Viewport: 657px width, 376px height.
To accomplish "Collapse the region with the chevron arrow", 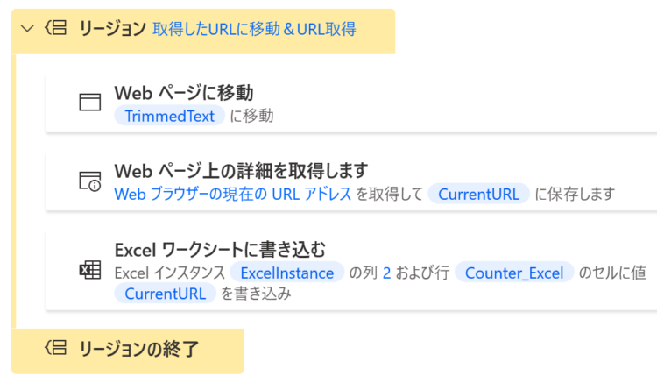I will (27, 29).
